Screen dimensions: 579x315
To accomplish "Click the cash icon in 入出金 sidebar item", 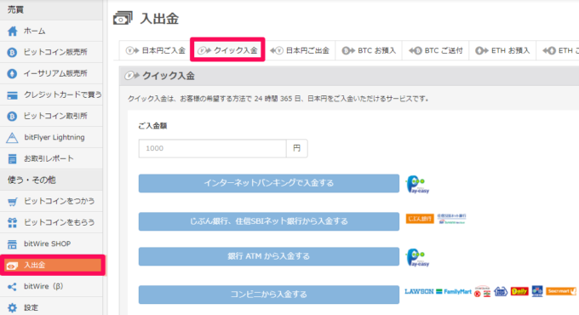I will [12, 266].
